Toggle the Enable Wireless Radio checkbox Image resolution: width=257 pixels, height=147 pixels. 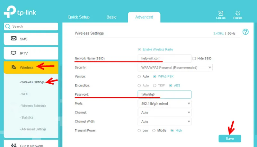(x=139, y=50)
